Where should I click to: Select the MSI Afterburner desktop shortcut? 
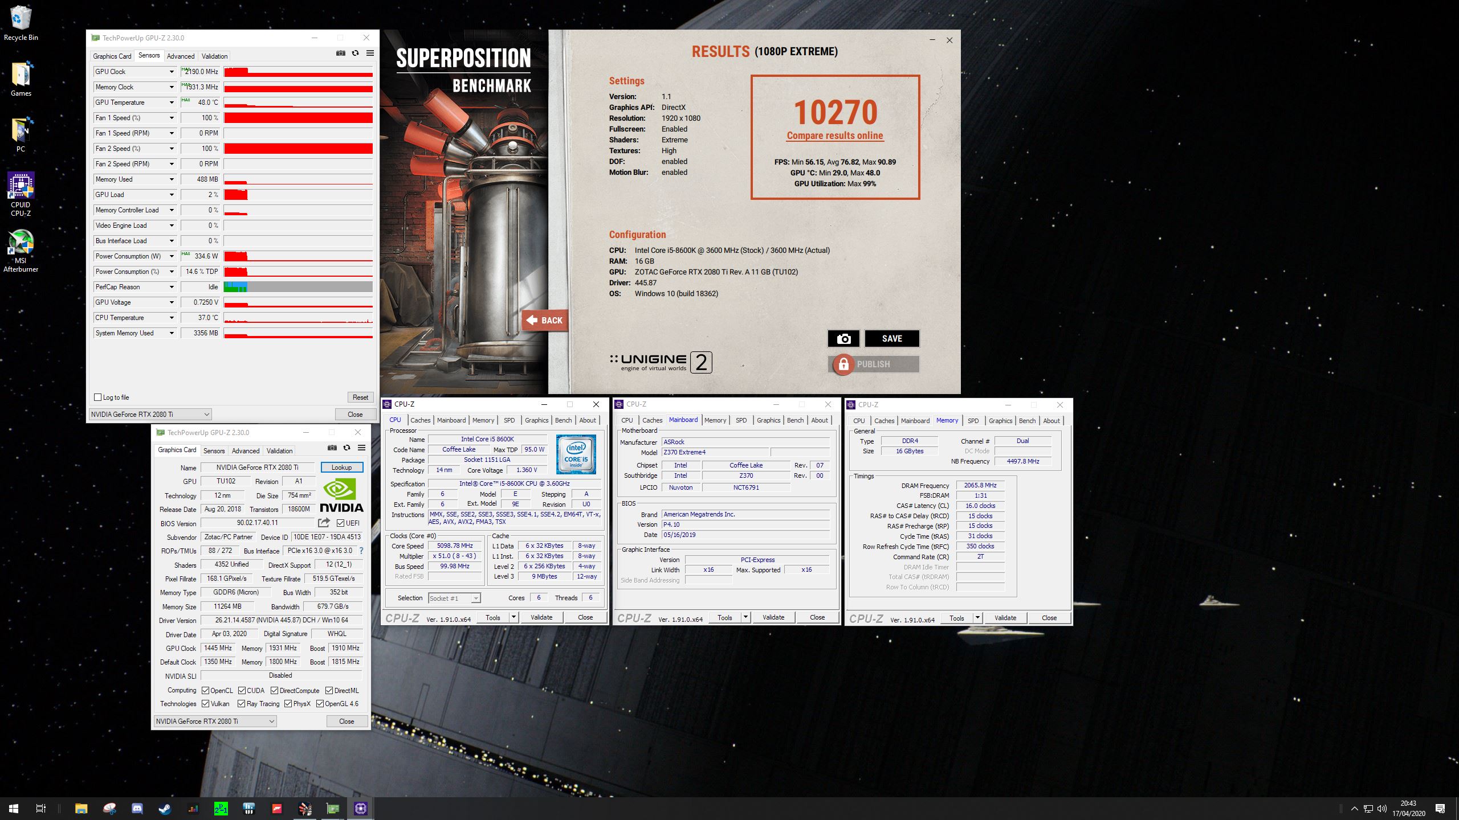(x=21, y=251)
